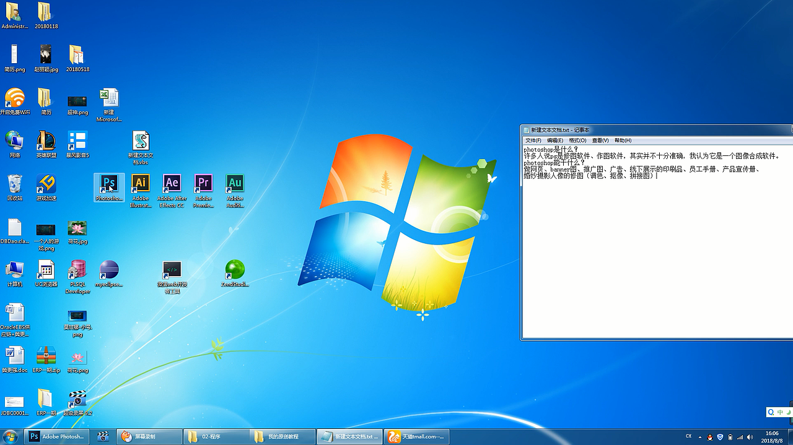Select the 网络 network icon

pyautogui.click(x=15, y=144)
